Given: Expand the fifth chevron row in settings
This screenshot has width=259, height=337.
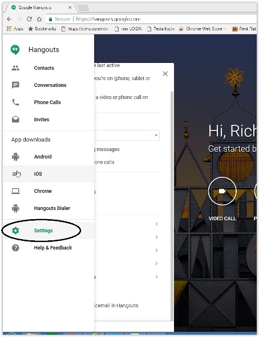Looking at the screenshot, I should [x=157, y=276].
